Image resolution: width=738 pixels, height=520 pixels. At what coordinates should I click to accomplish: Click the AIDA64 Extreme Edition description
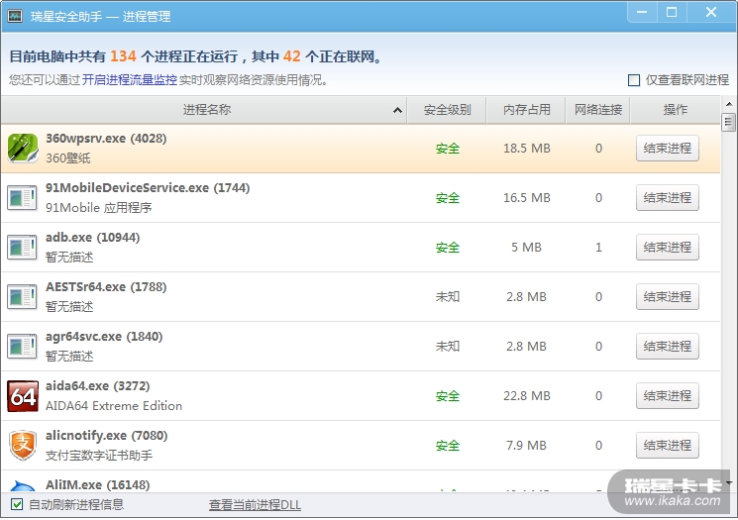[114, 406]
